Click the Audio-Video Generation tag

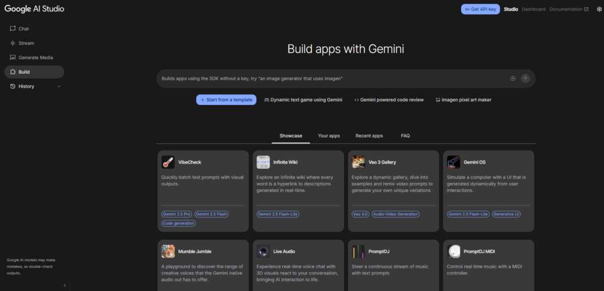(x=395, y=214)
